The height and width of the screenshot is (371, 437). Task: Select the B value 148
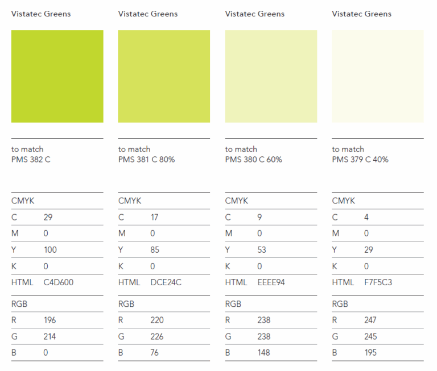point(263,353)
